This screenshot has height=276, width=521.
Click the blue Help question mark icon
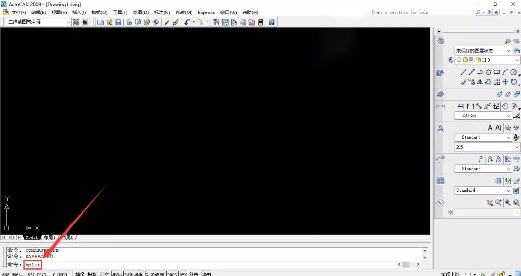point(272,22)
